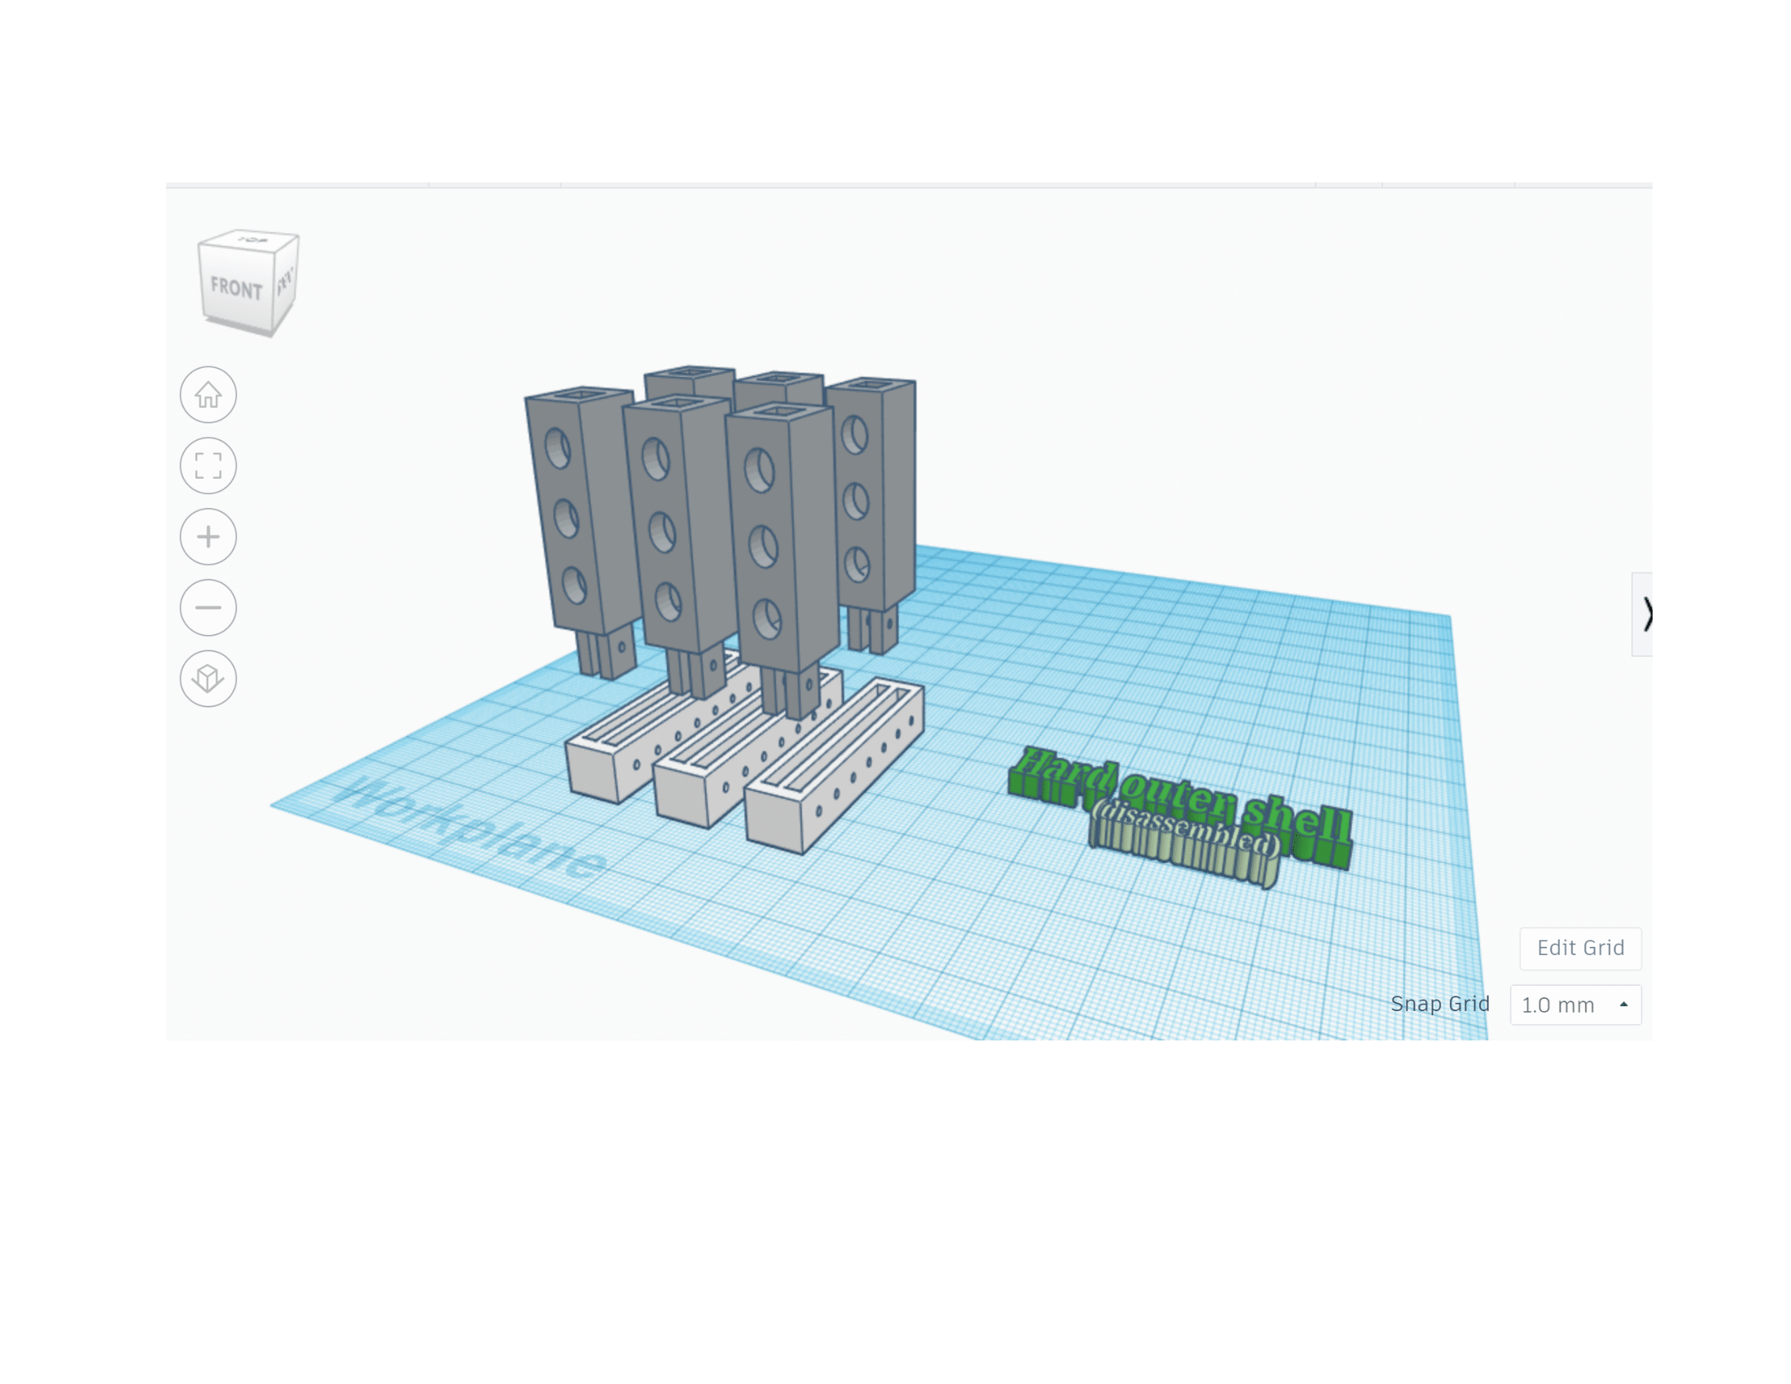1791x1384 pixels.
Task: Expand the collapsed right side panel arrow
Action: point(1644,614)
